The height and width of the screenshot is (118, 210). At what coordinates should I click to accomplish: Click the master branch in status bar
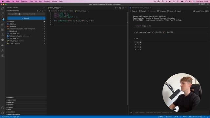pyautogui.click(x=5, y=117)
